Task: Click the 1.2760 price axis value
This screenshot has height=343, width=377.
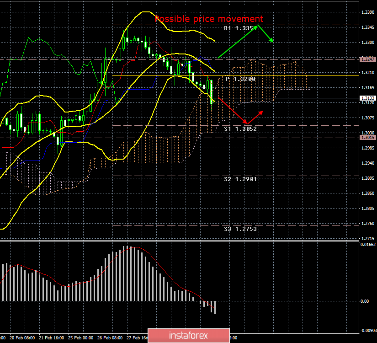Action: pyautogui.click(x=368, y=223)
